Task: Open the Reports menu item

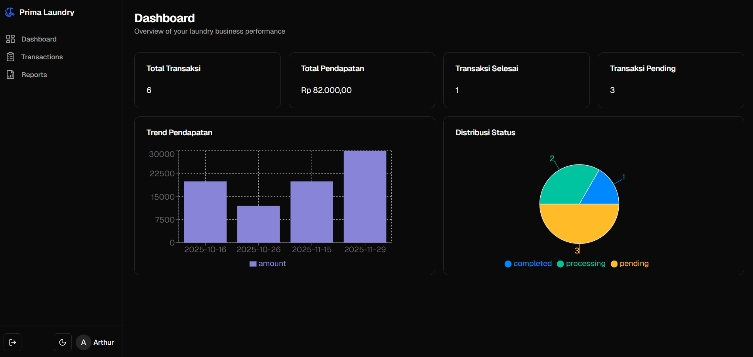Action: (x=34, y=75)
